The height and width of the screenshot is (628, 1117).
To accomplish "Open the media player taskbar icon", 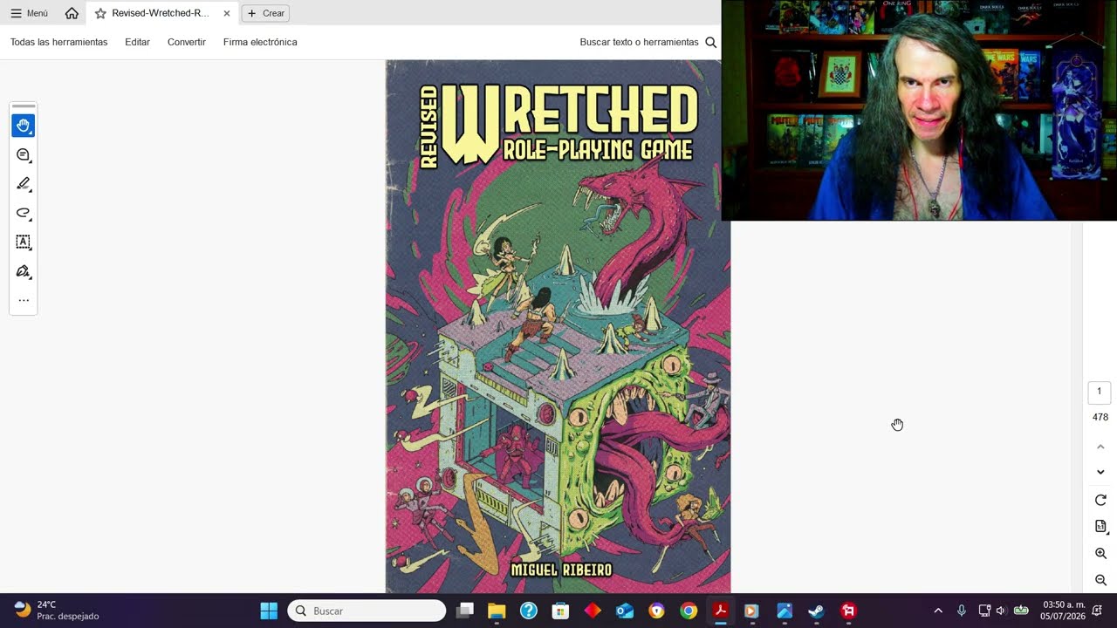I will coord(750,611).
